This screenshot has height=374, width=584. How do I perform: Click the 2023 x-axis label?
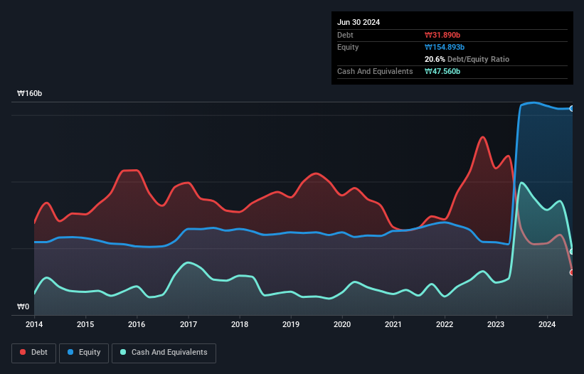click(x=496, y=324)
